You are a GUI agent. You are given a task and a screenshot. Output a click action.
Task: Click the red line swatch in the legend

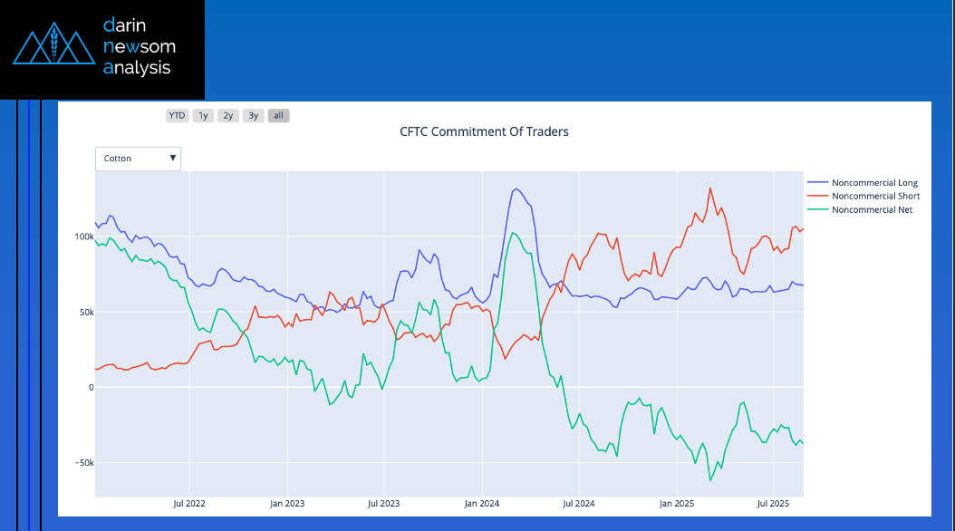click(816, 197)
